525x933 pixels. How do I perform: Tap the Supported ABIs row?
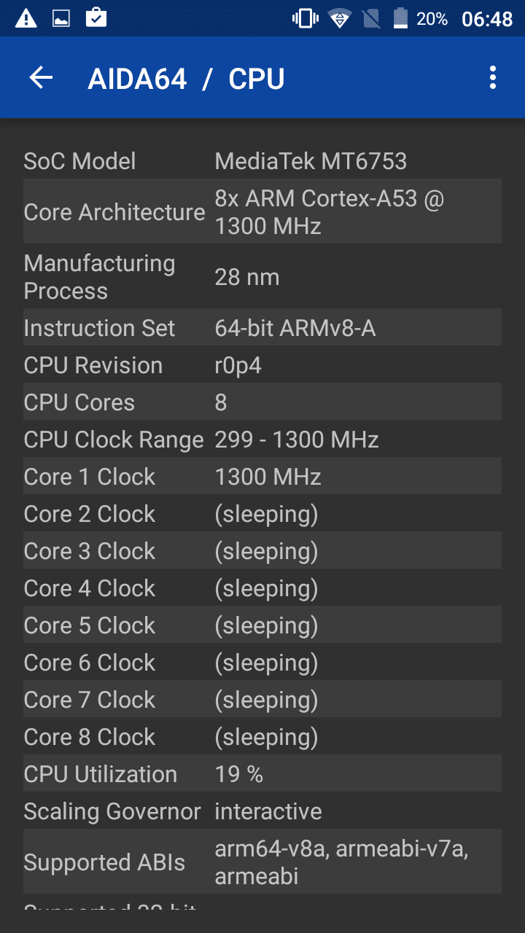[262, 862]
